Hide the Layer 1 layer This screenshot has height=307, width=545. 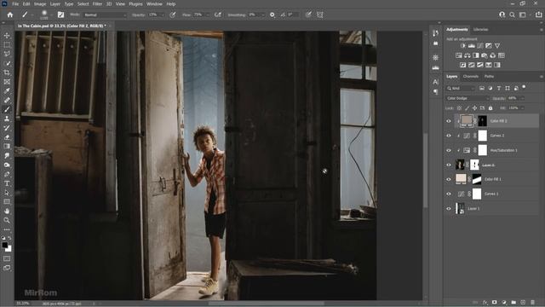(449, 208)
